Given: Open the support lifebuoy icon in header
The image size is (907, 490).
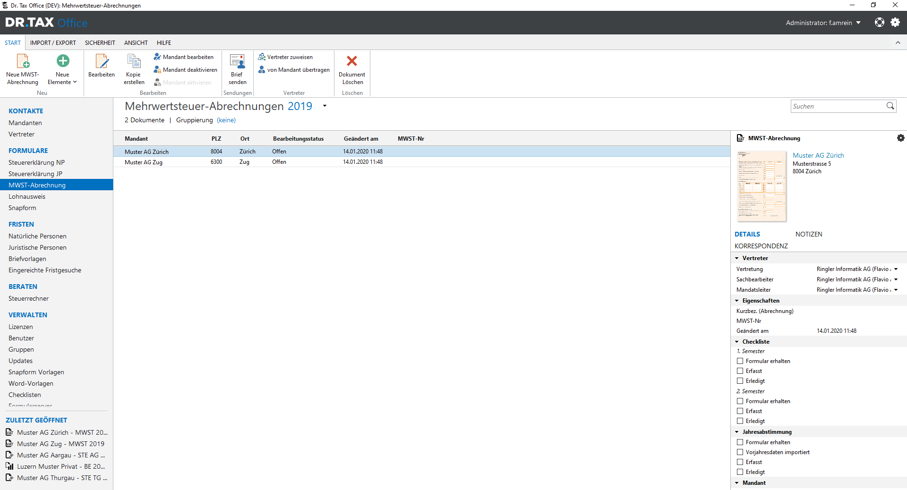Looking at the screenshot, I should pos(879,22).
